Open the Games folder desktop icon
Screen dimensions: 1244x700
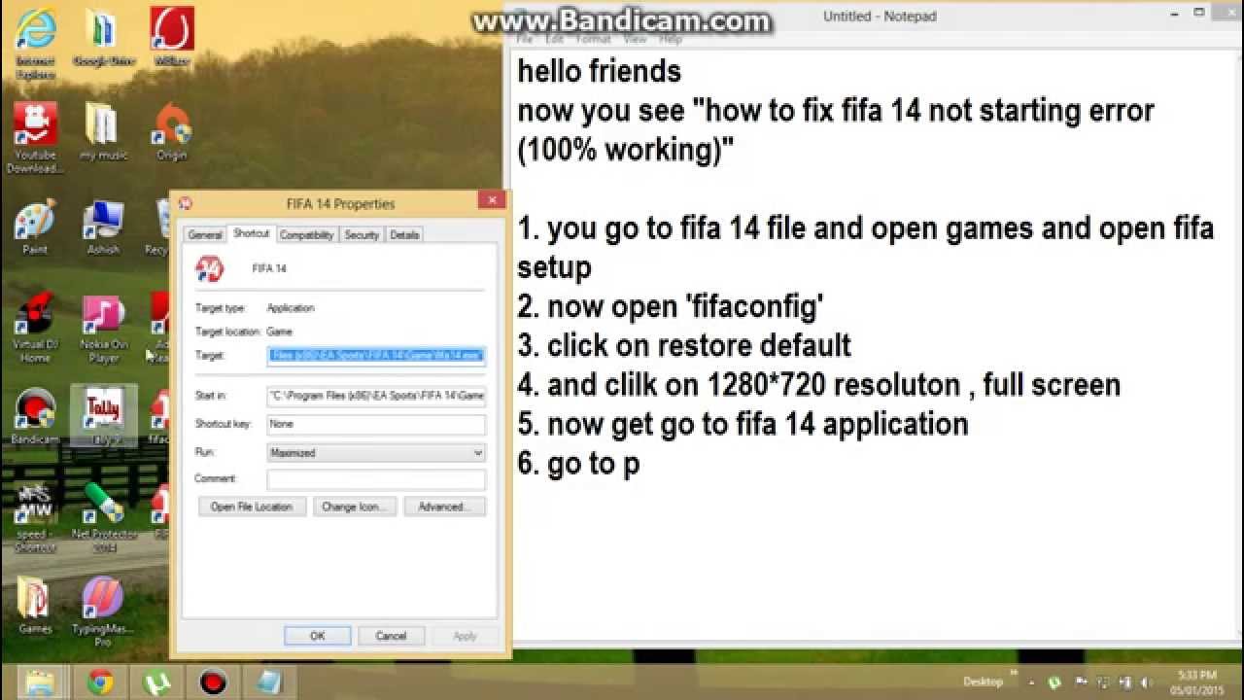(x=35, y=605)
